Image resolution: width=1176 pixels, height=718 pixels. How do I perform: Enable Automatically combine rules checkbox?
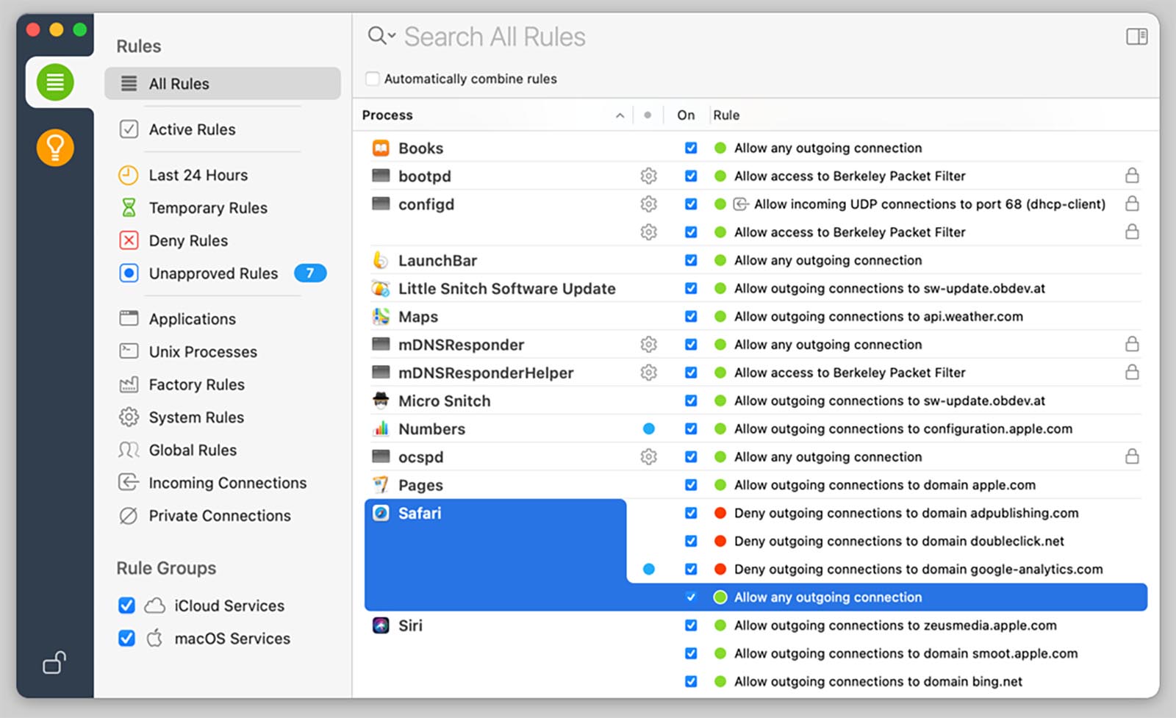pos(373,79)
